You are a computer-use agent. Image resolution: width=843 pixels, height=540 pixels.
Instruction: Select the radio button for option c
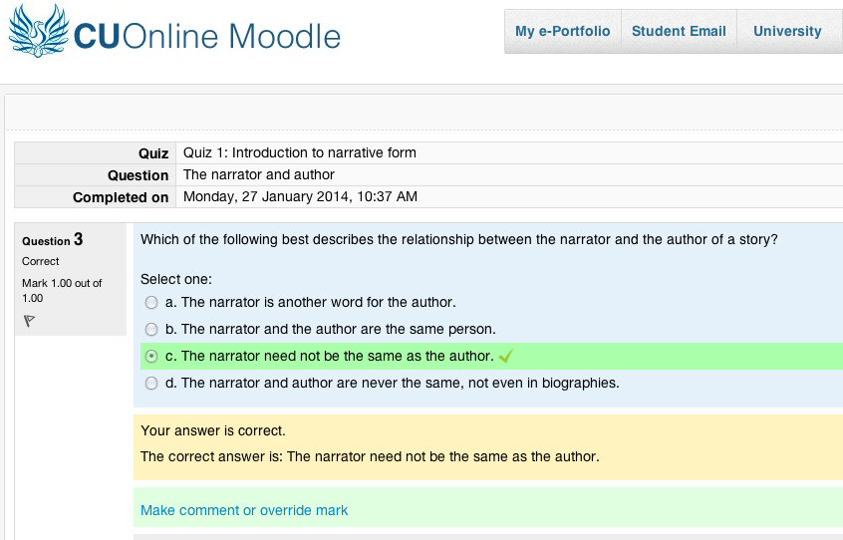coord(151,356)
